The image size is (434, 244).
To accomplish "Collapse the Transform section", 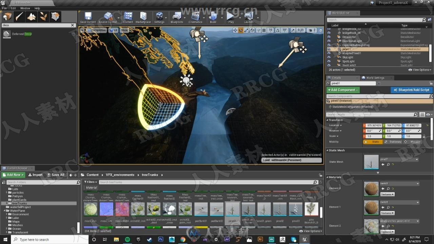I will click(x=328, y=120).
